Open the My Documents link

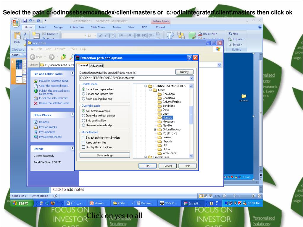coord(48,127)
